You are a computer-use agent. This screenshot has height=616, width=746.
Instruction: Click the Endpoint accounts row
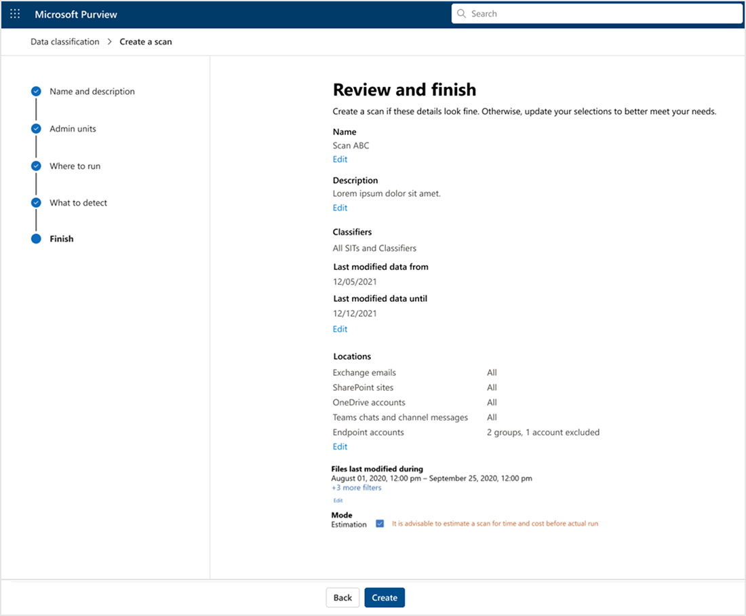pyautogui.click(x=467, y=432)
